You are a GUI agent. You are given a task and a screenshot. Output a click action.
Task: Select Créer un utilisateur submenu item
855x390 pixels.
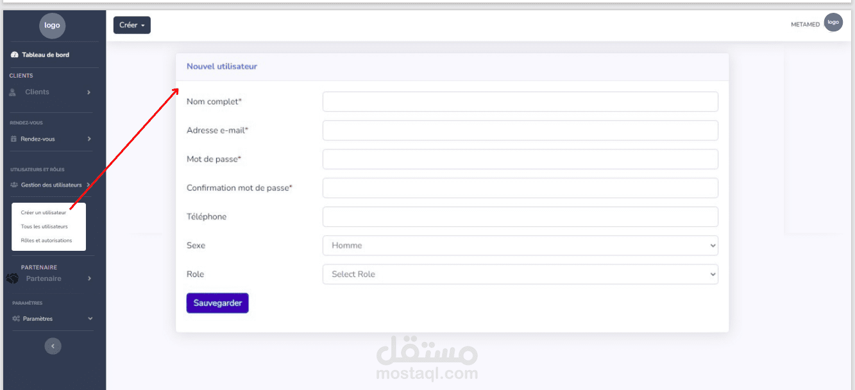point(44,212)
